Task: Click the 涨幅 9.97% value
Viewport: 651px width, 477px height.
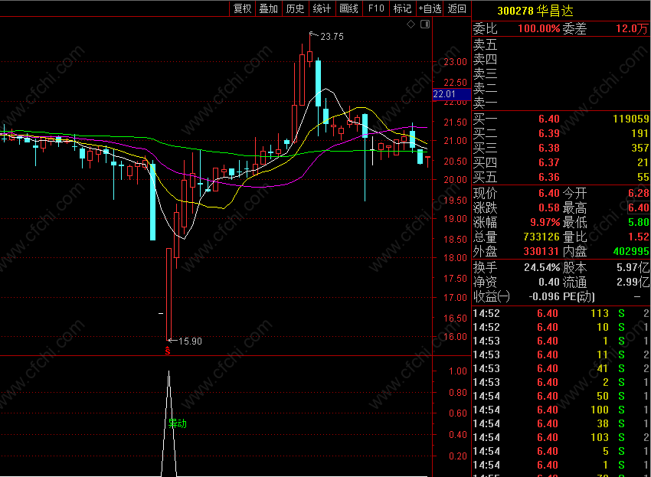Action: (x=545, y=223)
